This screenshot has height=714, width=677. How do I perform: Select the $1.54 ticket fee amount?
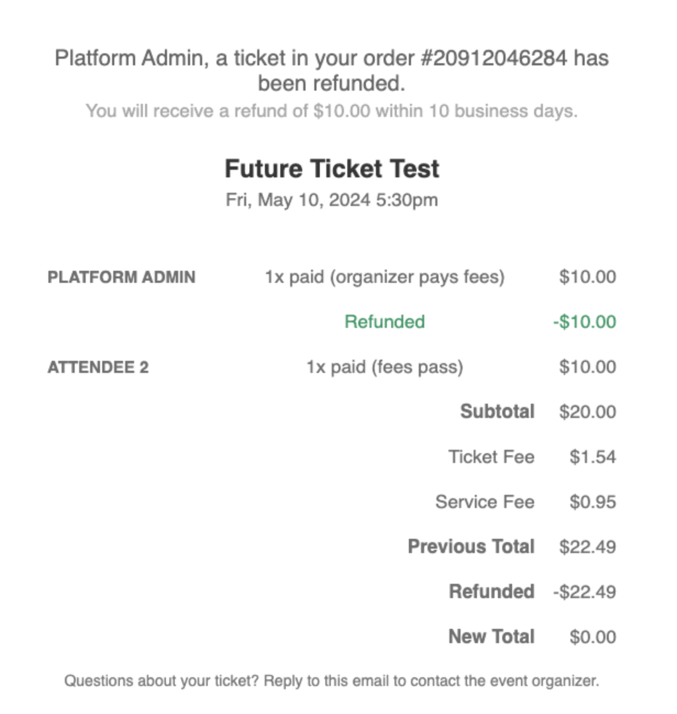point(592,457)
